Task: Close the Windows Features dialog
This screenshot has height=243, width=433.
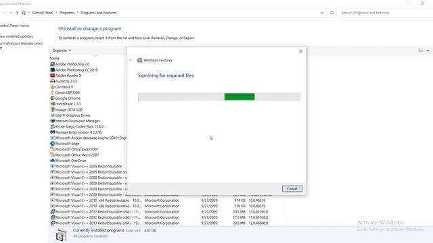Action: (300, 51)
